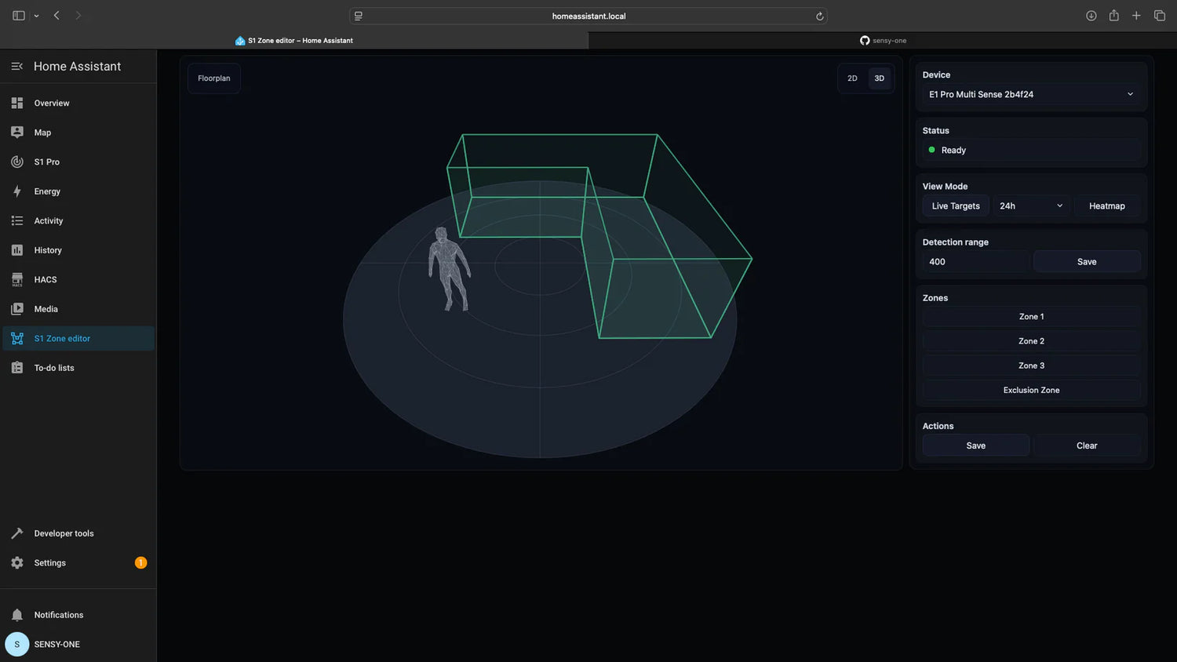Switch the view to 2D
The width and height of the screenshot is (1177, 662).
click(x=852, y=78)
